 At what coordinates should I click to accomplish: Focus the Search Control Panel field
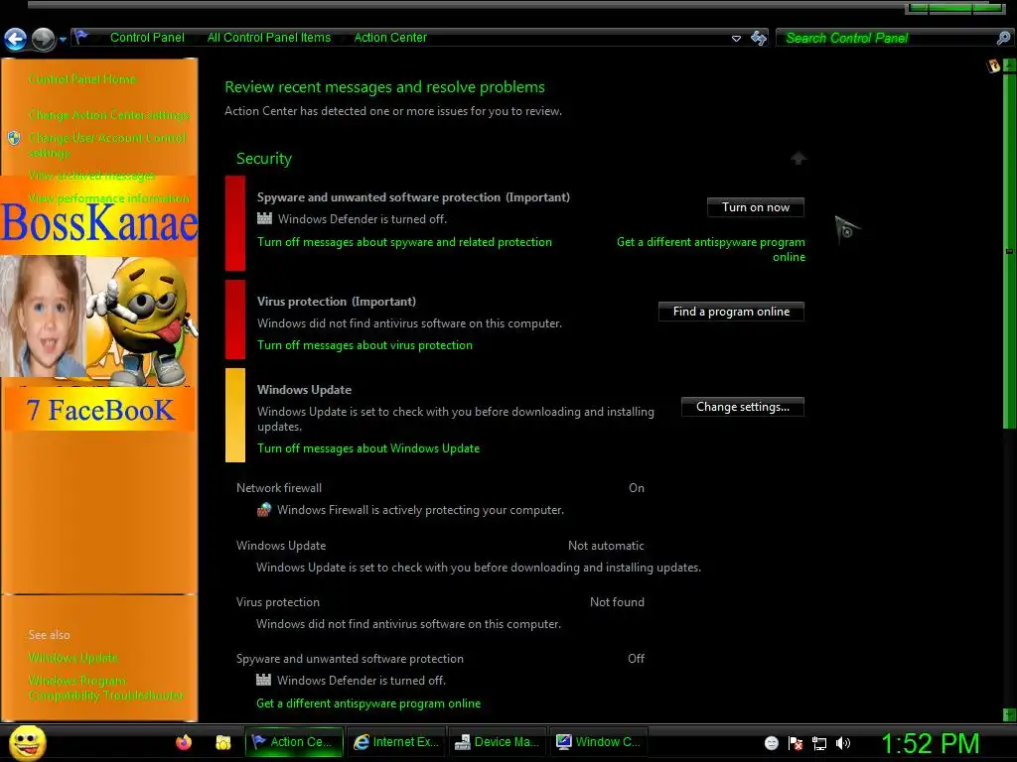886,38
